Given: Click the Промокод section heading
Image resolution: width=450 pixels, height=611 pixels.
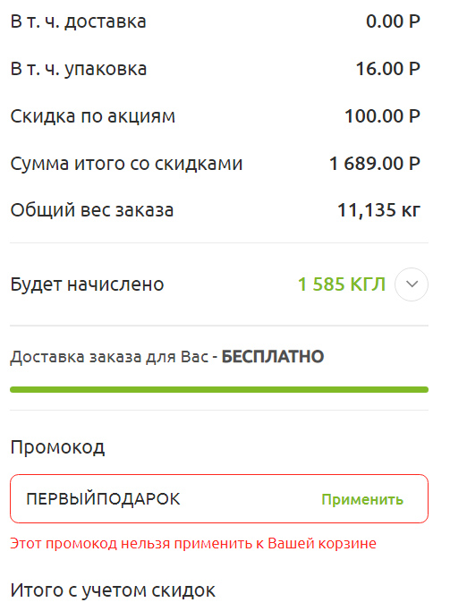Looking at the screenshot, I should pyautogui.click(x=57, y=447).
